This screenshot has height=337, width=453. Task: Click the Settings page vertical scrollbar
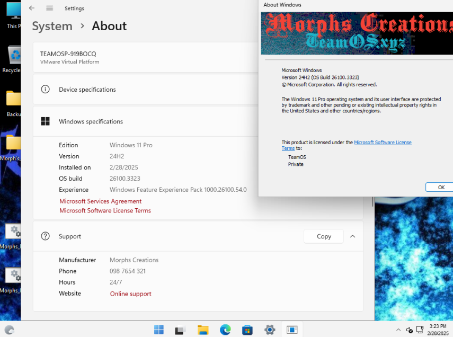(372, 202)
